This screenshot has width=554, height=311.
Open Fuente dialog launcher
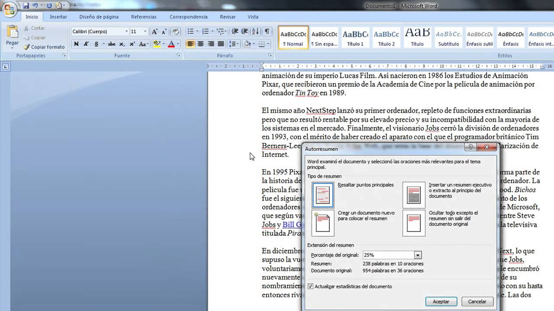coord(178,56)
